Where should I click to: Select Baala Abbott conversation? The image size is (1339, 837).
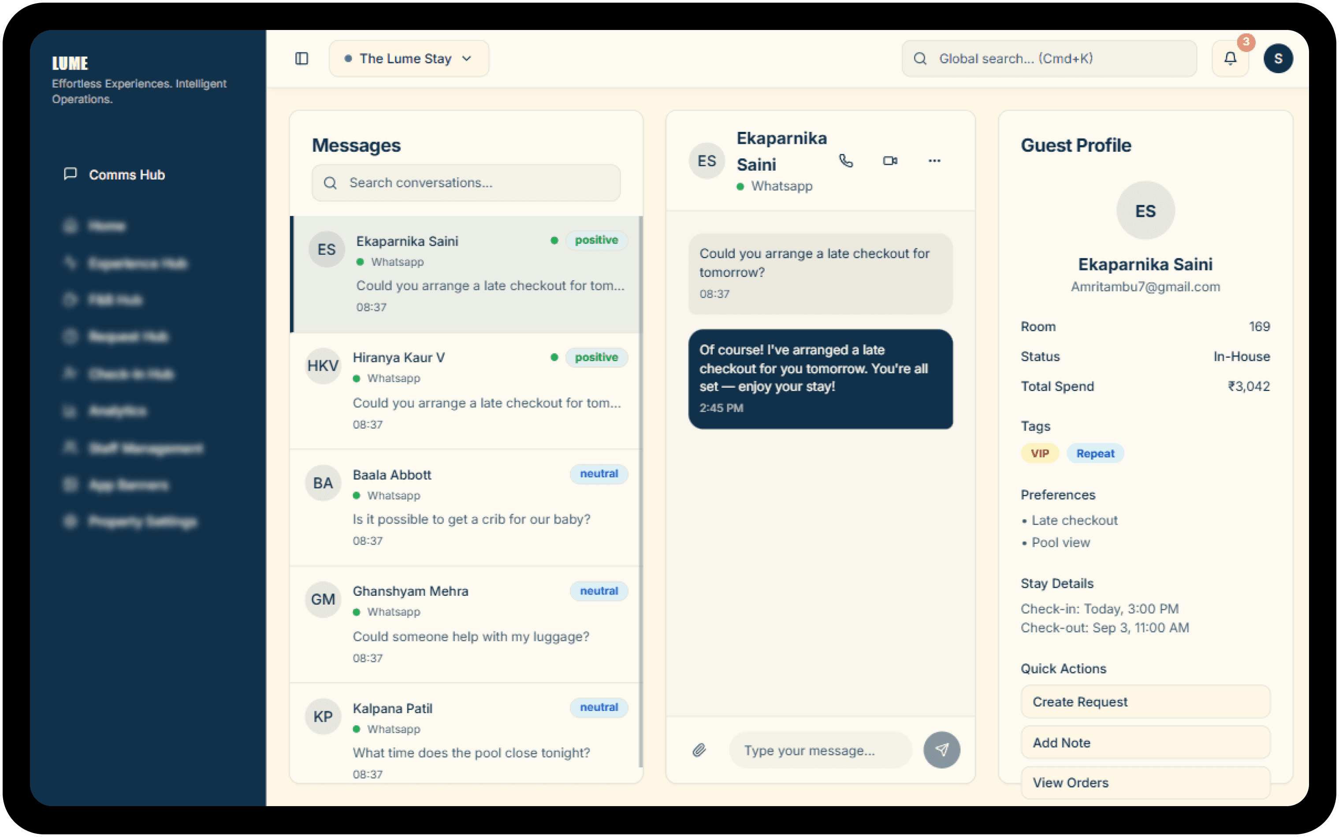(x=466, y=507)
